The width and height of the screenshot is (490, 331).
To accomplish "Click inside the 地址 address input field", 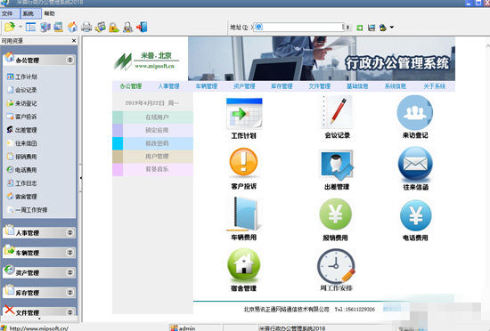I will 298,28.
